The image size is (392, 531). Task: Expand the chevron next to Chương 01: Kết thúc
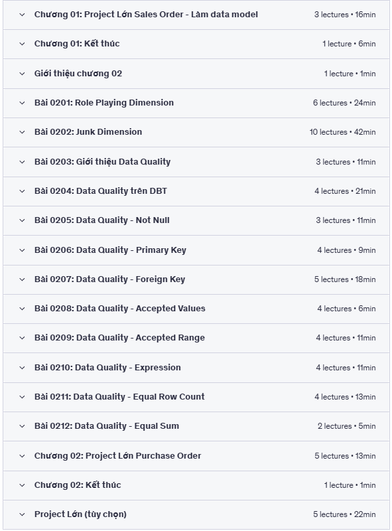point(22,44)
